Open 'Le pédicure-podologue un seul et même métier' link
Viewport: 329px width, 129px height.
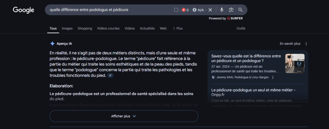pyautogui.click(x=253, y=93)
